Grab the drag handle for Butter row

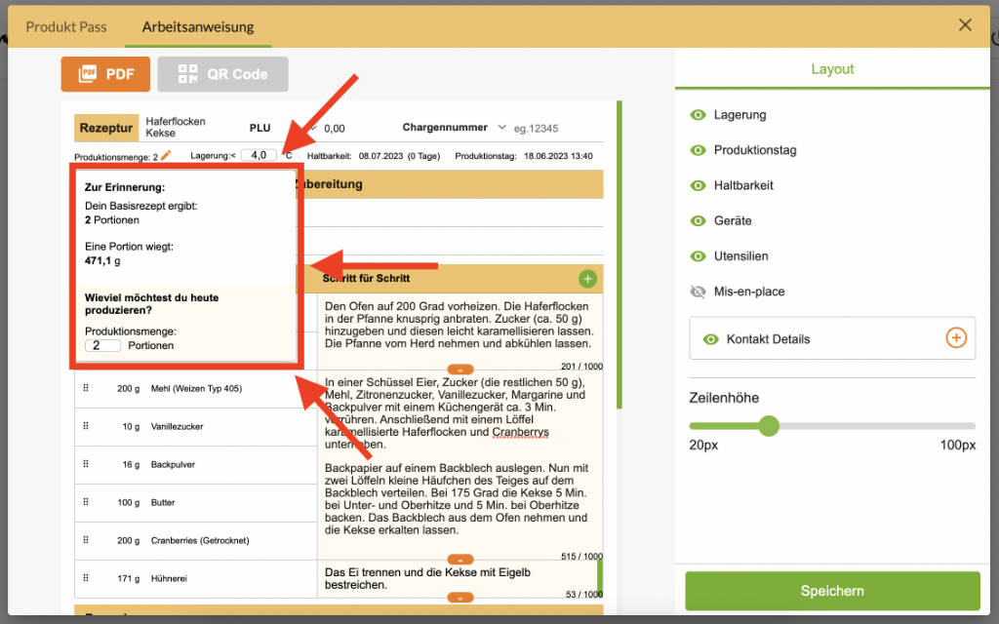[86, 502]
